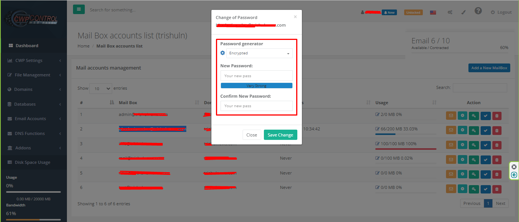Expand Domains in the sidebar
Screen dimensions: 519x222
[x=33, y=89]
